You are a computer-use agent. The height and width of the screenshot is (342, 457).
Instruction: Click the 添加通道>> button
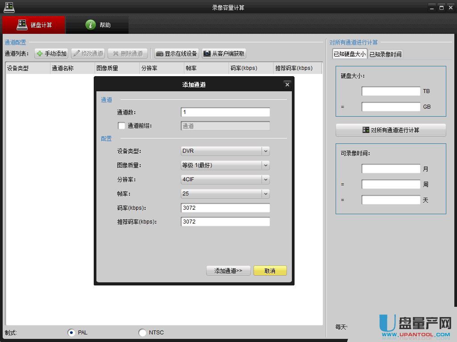pyautogui.click(x=228, y=271)
